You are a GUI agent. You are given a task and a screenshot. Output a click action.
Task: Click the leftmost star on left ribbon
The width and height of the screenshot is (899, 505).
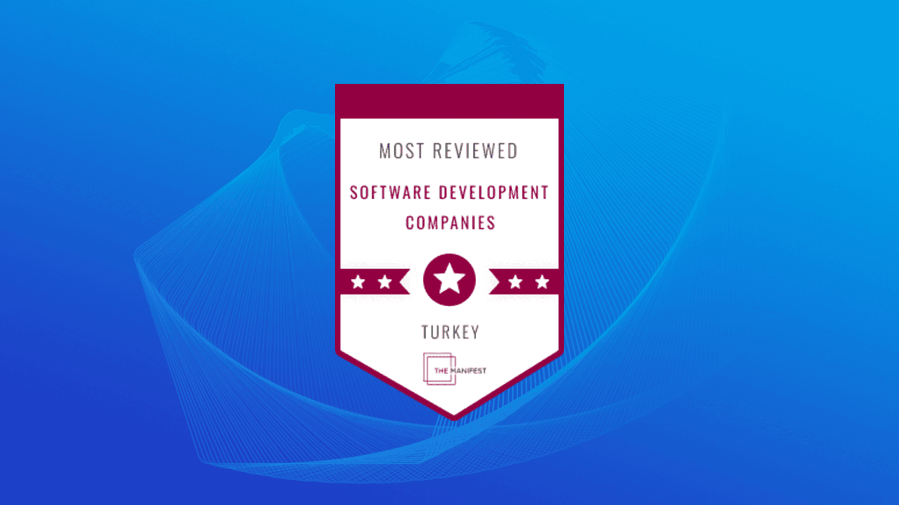click(x=358, y=282)
